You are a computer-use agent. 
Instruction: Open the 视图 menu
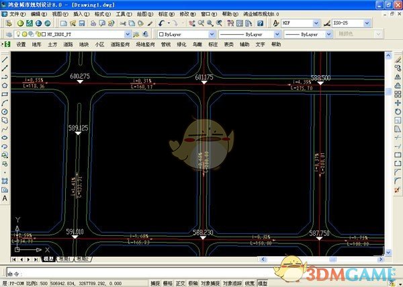click(x=60, y=14)
